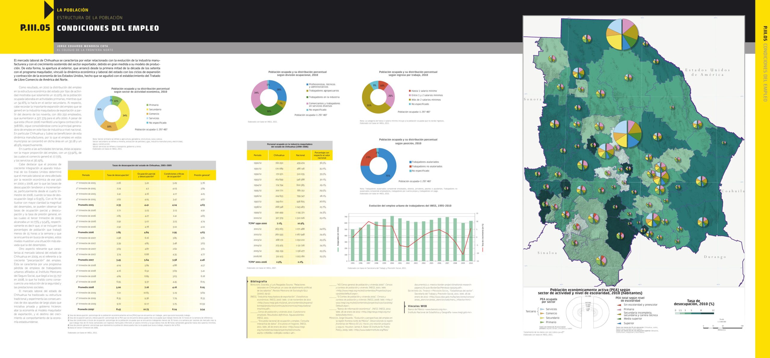This screenshot has height=358, width=770.
Task: Click the Trabajadores asalariados blue legend square
Action: pyautogui.click(x=410, y=162)
